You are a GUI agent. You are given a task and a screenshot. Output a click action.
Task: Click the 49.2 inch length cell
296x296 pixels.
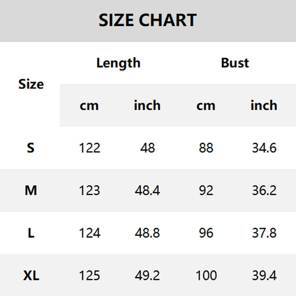147,276
